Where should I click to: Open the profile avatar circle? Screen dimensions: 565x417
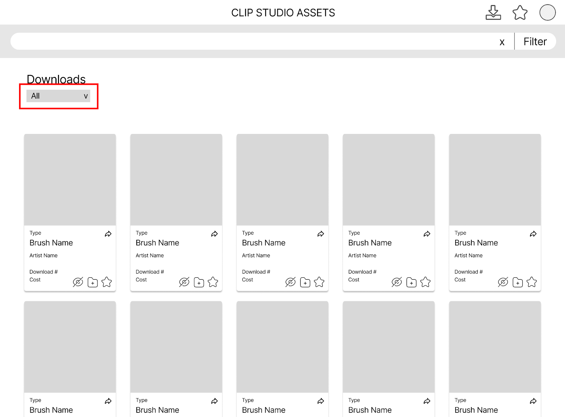point(547,12)
